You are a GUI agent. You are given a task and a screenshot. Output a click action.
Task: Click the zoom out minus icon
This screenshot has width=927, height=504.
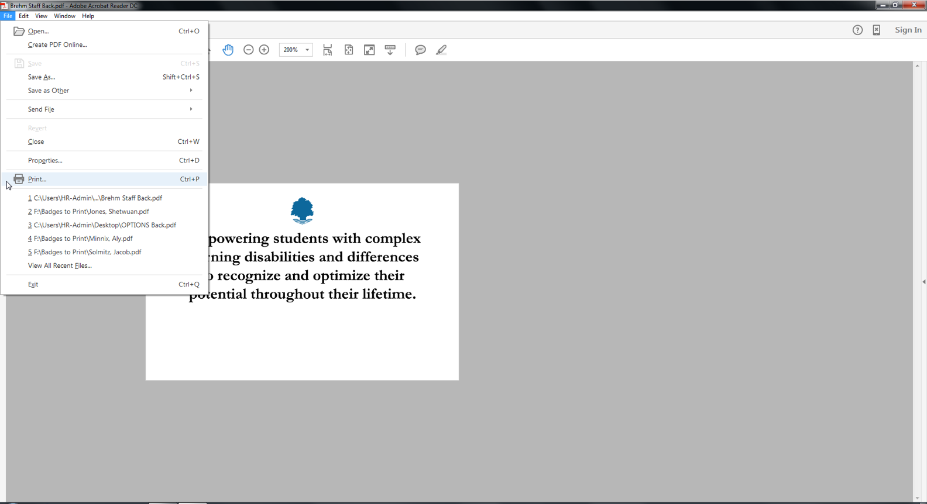click(x=248, y=50)
